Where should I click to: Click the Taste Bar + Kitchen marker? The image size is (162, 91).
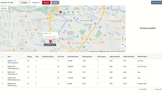click(35, 50)
